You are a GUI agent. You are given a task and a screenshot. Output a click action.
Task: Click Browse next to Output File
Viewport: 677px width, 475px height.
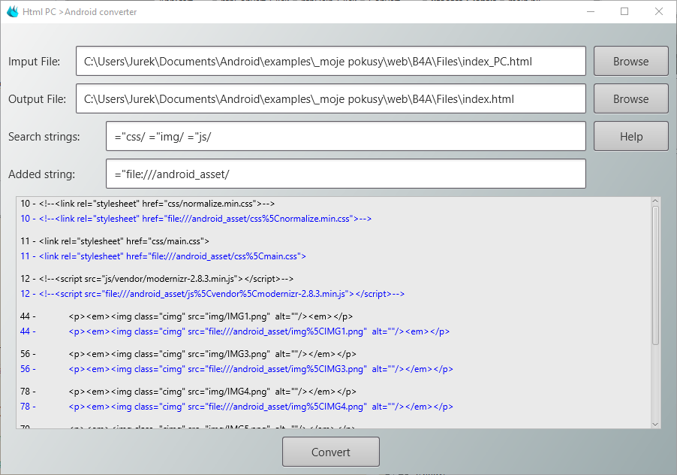[630, 98]
